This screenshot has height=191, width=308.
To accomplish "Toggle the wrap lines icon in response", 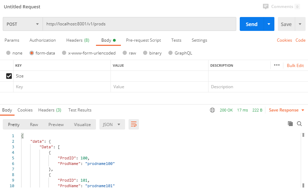I will coord(134,124).
